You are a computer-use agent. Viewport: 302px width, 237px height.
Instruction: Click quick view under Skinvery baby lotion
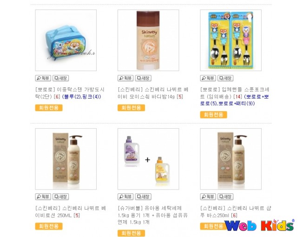point(43,197)
